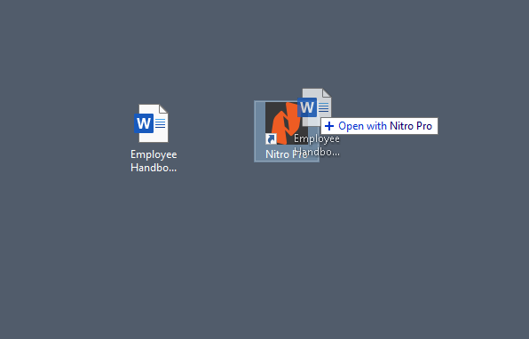
Task: Select the Employee Handbook Word document icon
Action: pos(151,123)
